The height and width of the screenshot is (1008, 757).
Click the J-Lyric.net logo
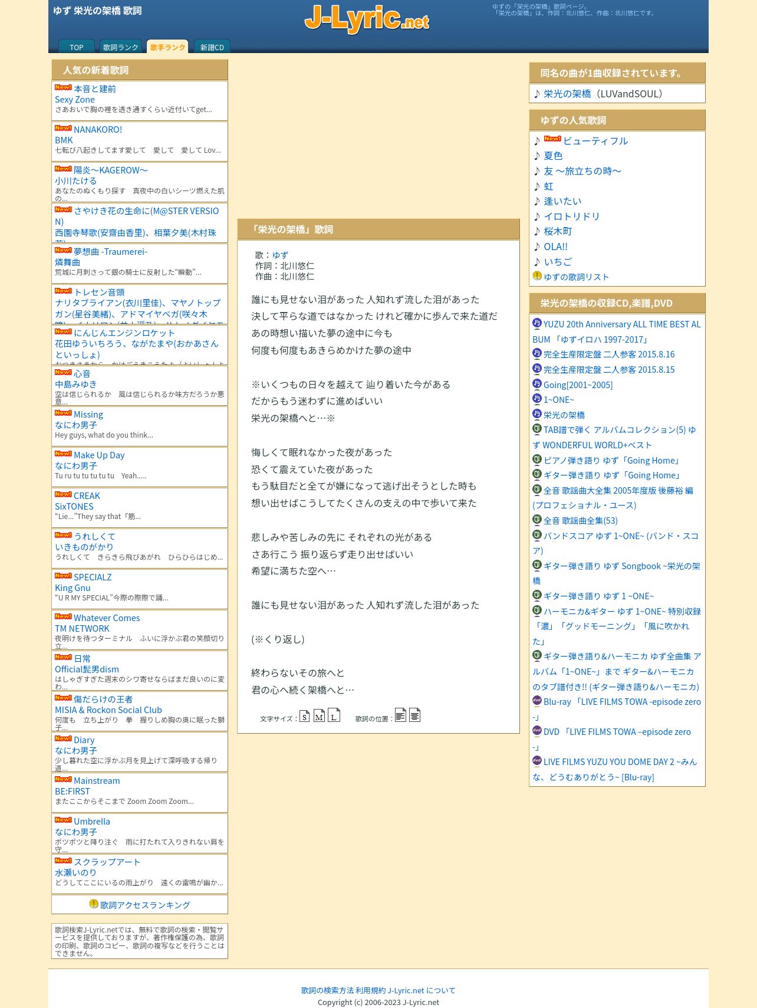pyautogui.click(x=367, y=19)
